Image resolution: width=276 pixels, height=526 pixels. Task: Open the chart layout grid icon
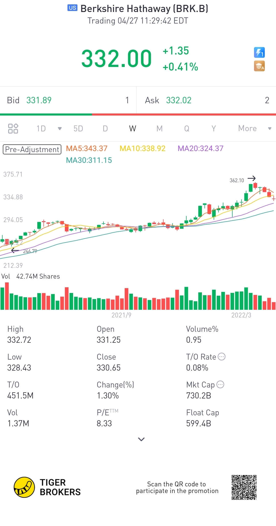(x=13, y=129)
